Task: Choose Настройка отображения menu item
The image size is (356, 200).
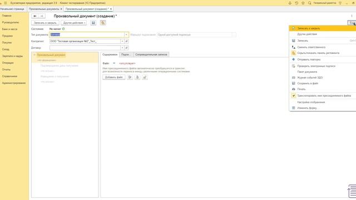Action: (x=323, y=102)
